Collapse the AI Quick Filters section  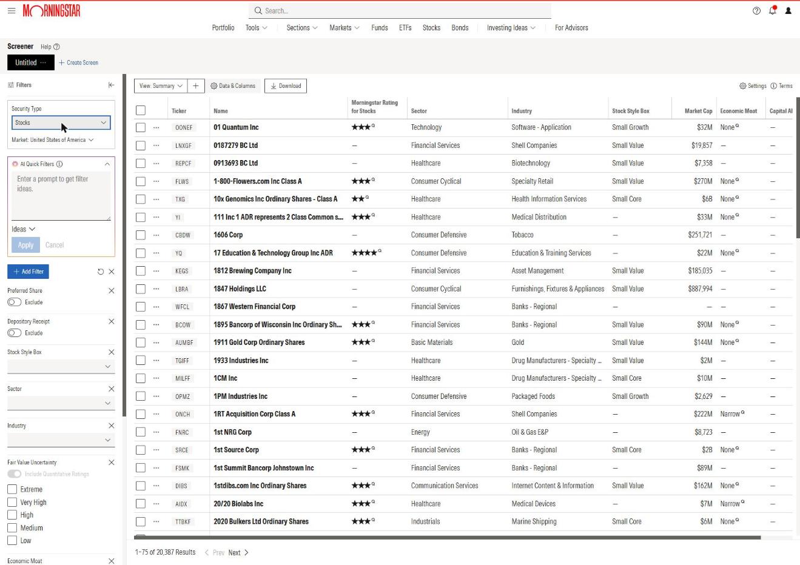(107, 164)
